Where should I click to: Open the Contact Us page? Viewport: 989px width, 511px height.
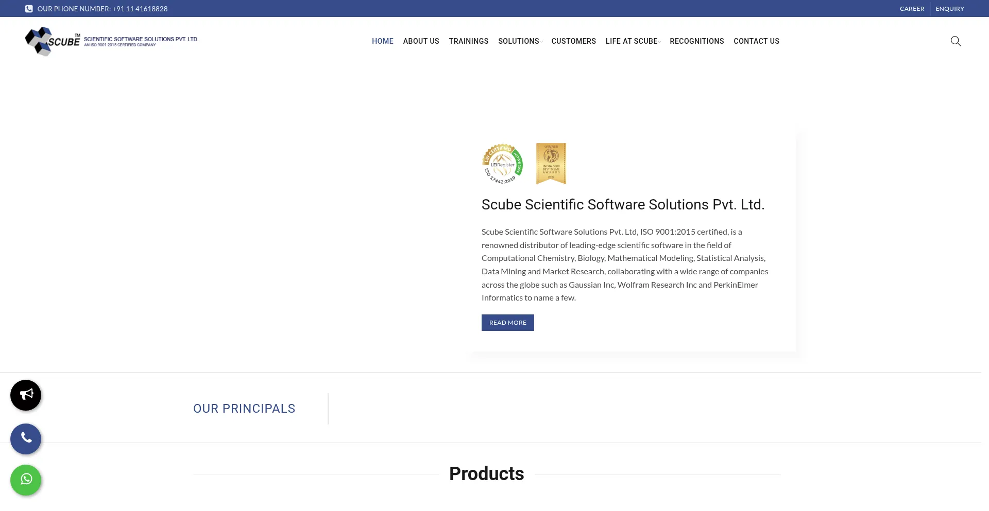tap(757, 41)
